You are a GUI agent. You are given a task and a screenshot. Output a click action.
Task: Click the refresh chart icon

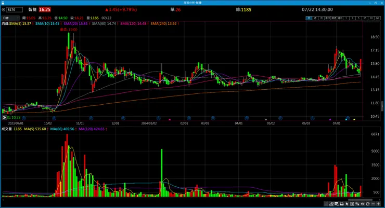pos(367,204)
